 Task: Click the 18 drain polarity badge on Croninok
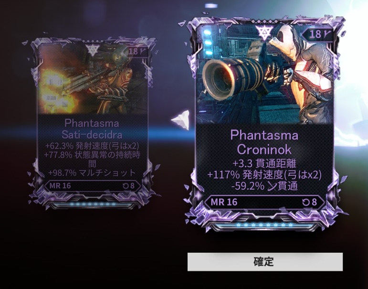318,34
